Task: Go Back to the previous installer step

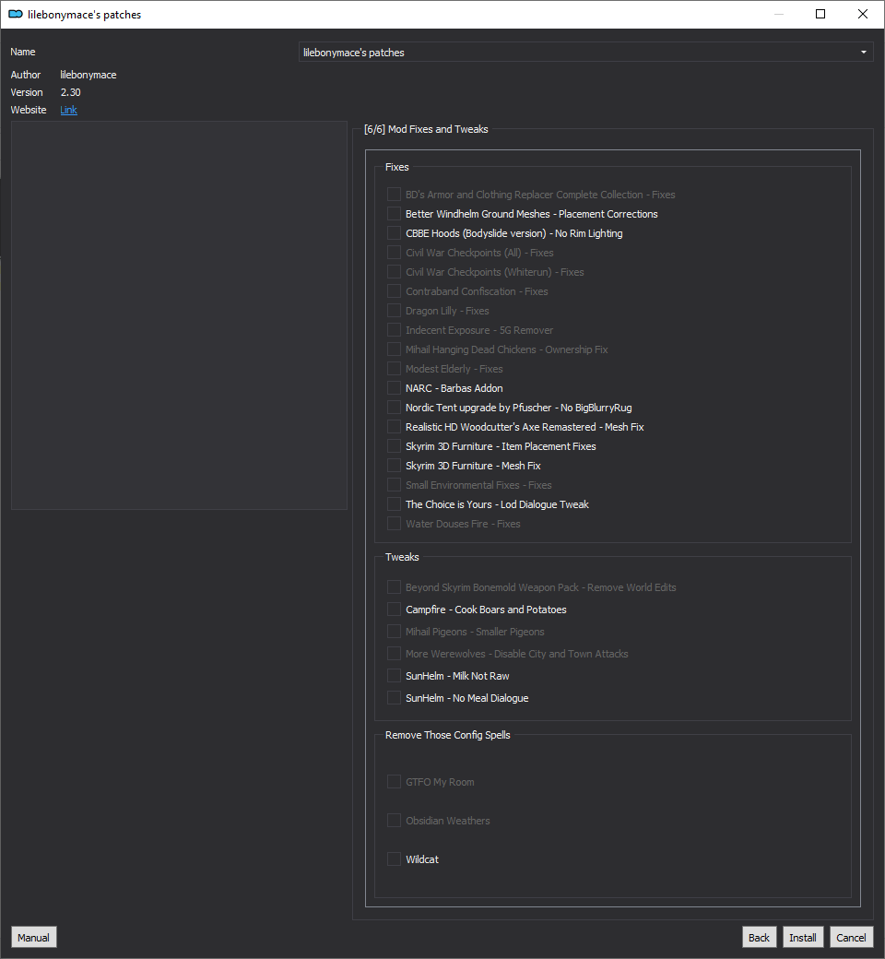Action: click(759, 938)
